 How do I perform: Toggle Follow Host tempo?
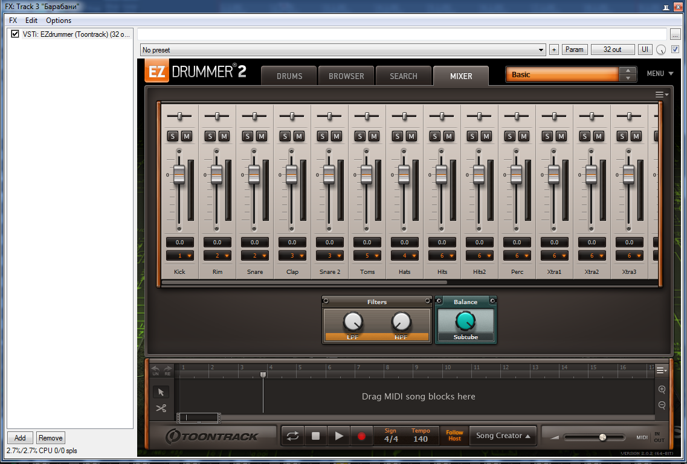pyautogui.click(x=454, y=436)
